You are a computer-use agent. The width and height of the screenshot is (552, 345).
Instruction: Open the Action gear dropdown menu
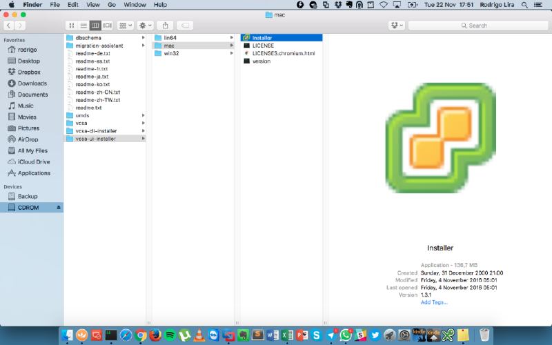146,26
